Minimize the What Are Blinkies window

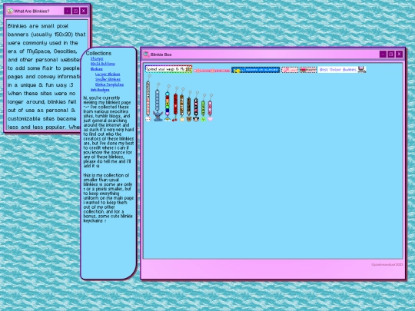click(67, 11)
